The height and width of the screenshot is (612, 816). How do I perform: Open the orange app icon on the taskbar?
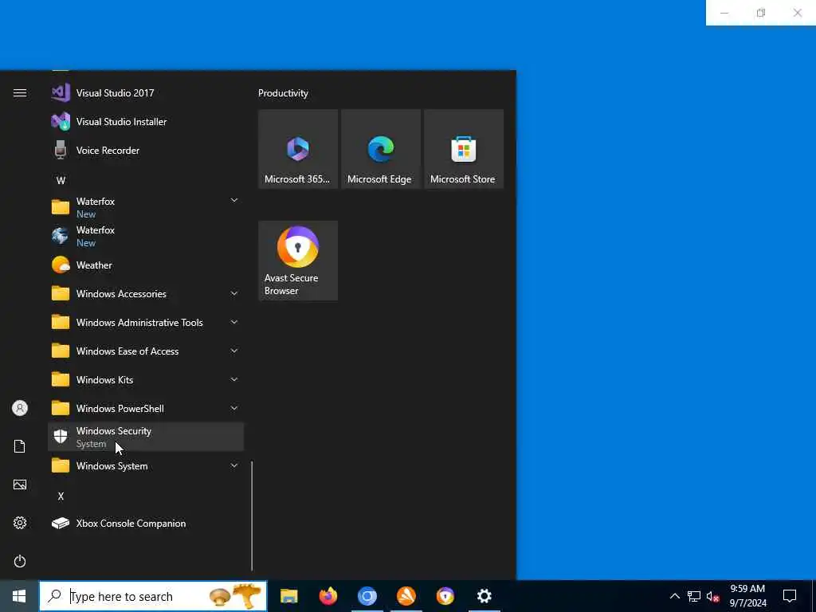coord(406,596)
